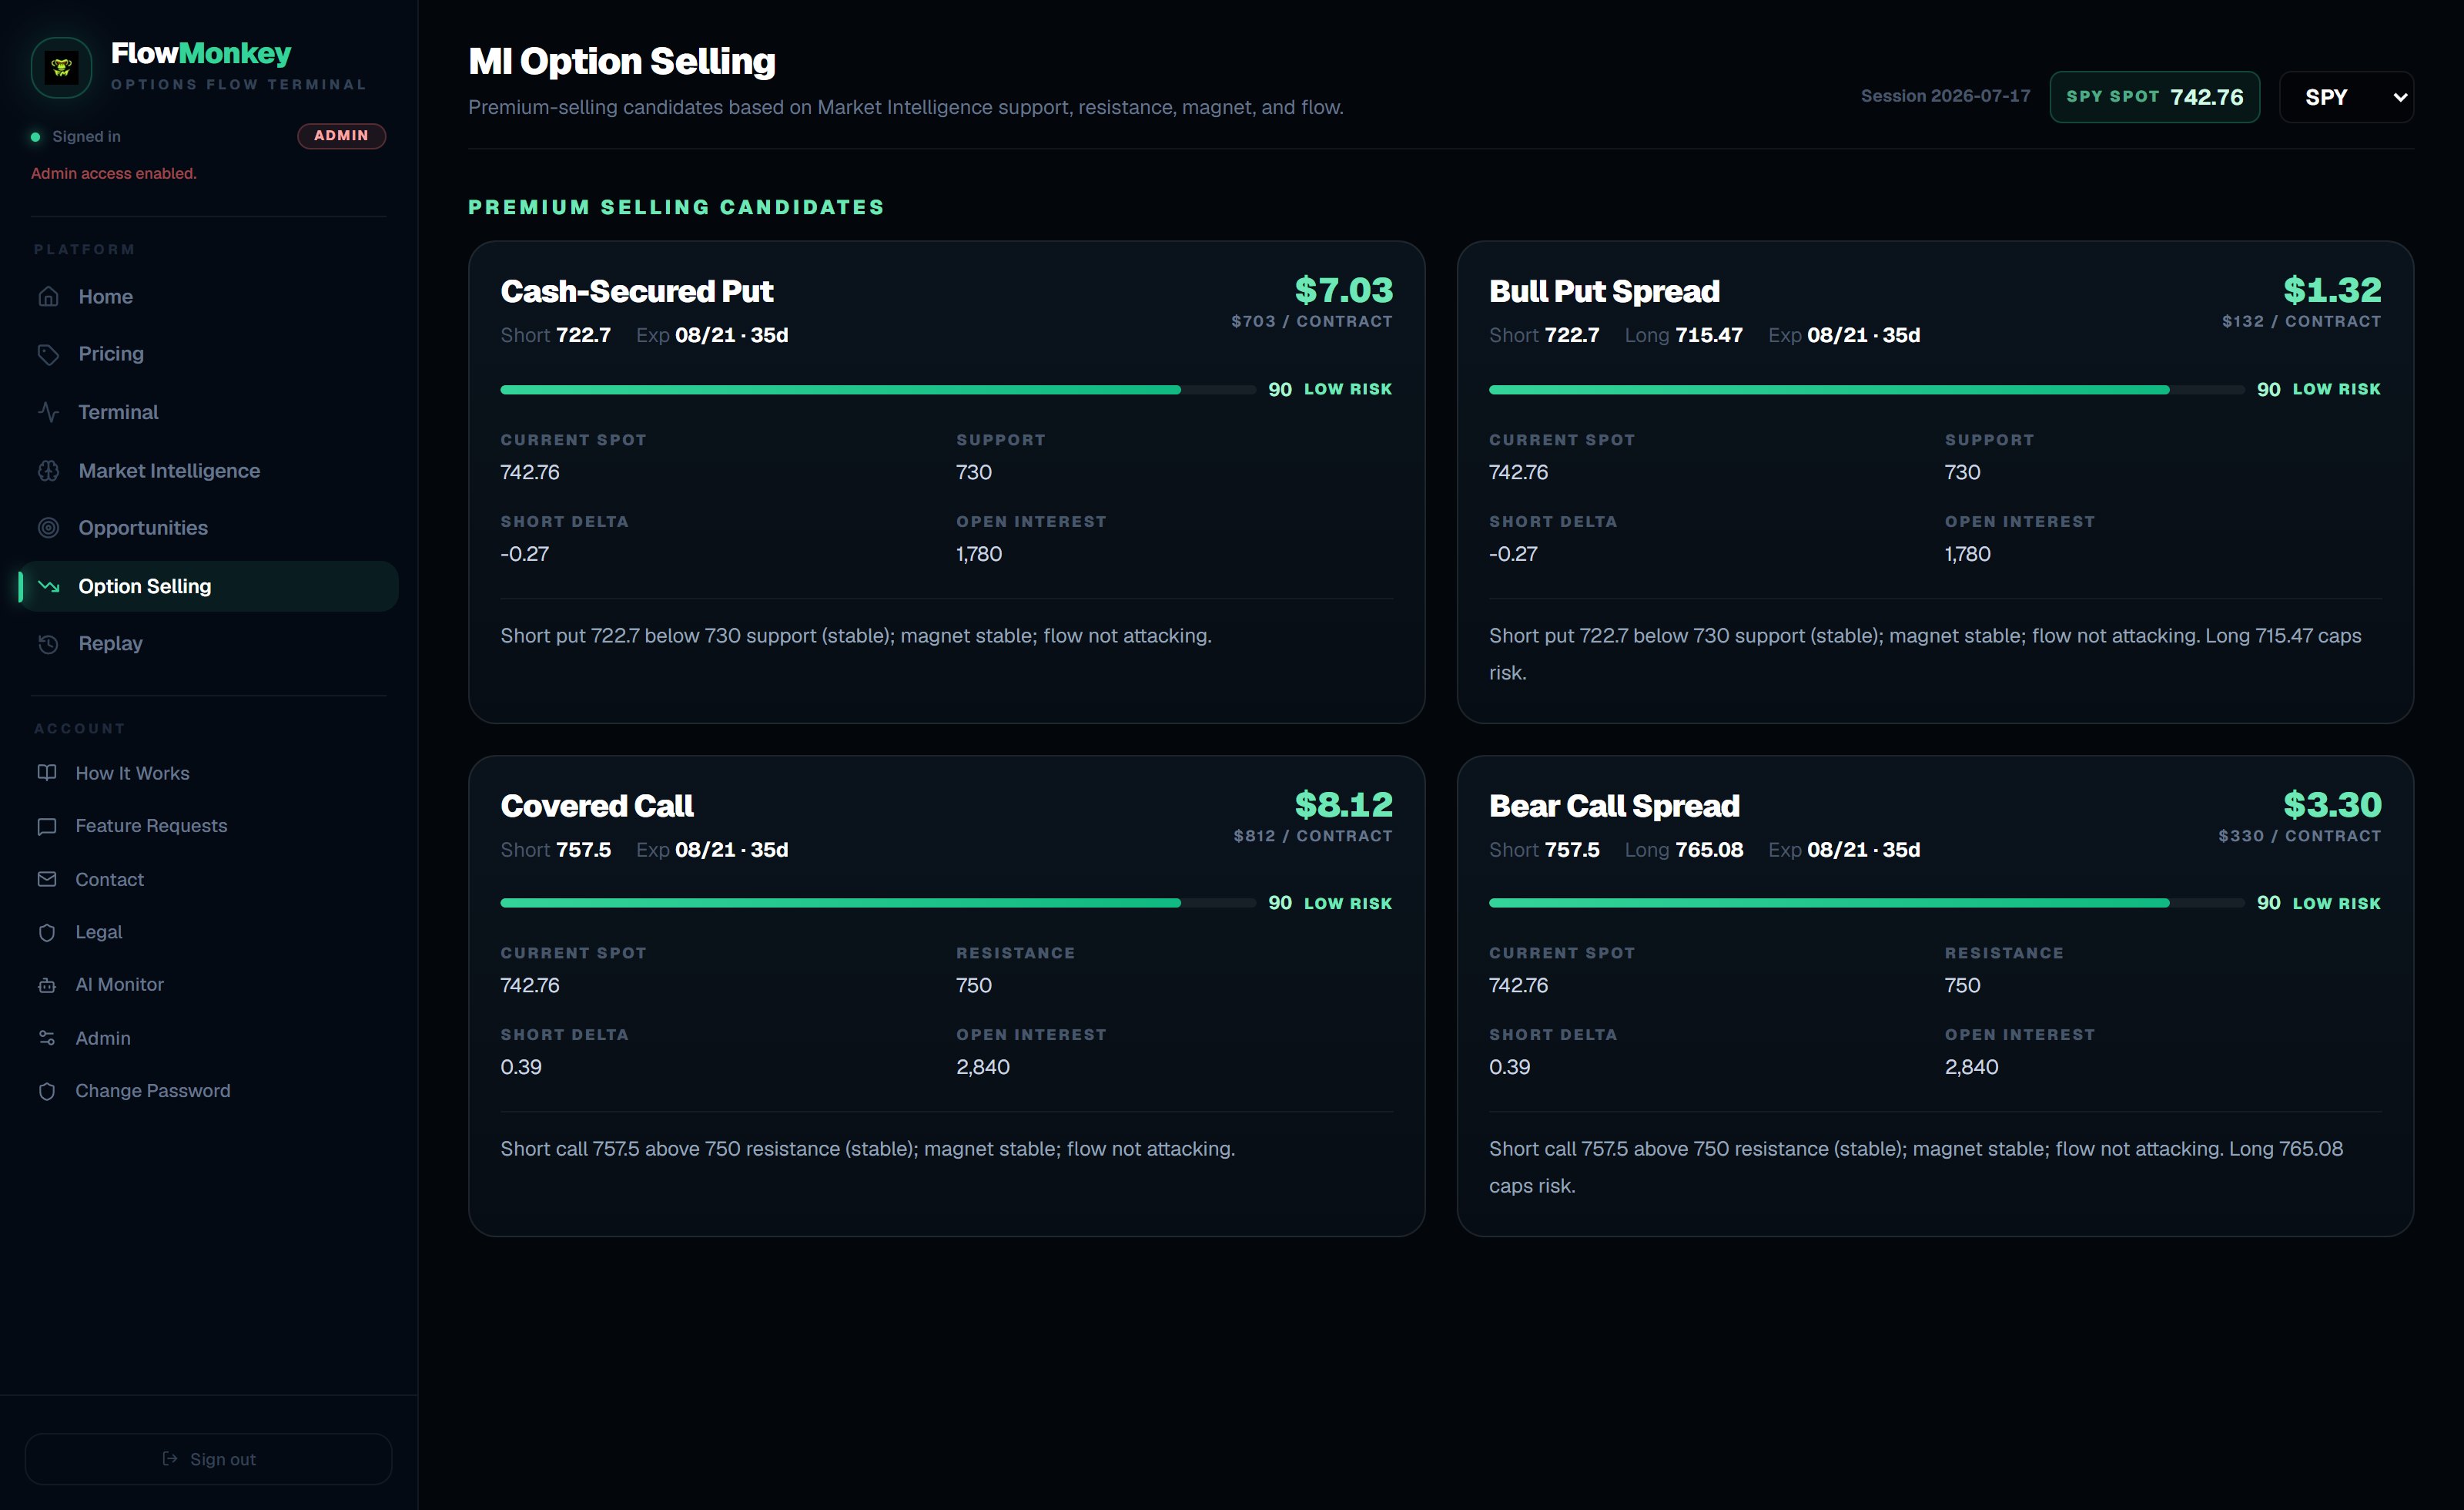Click the AI Monitor robot icon

coord(47,985)
